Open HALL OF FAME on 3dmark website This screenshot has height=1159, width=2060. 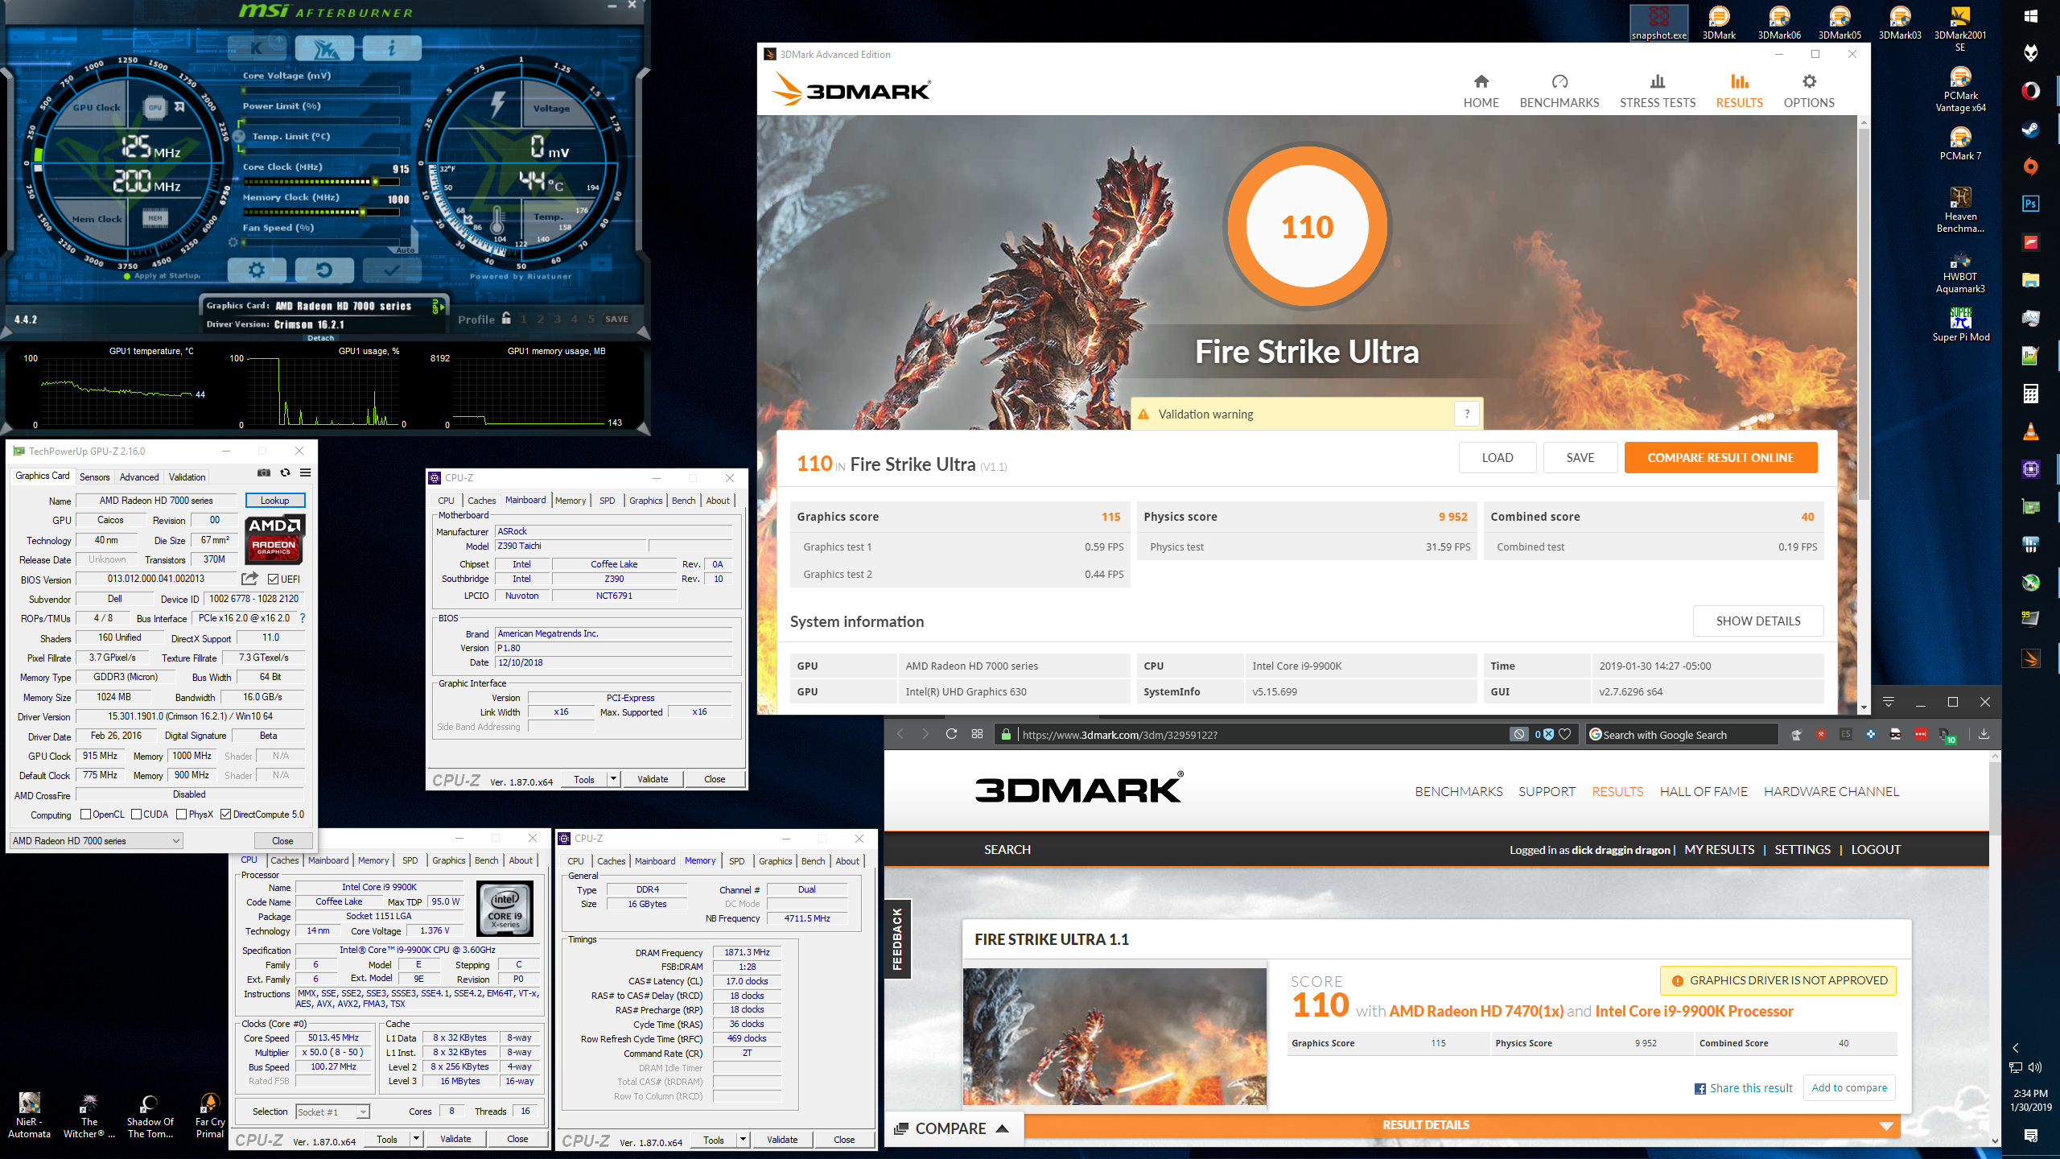[x=1704, y=792]
